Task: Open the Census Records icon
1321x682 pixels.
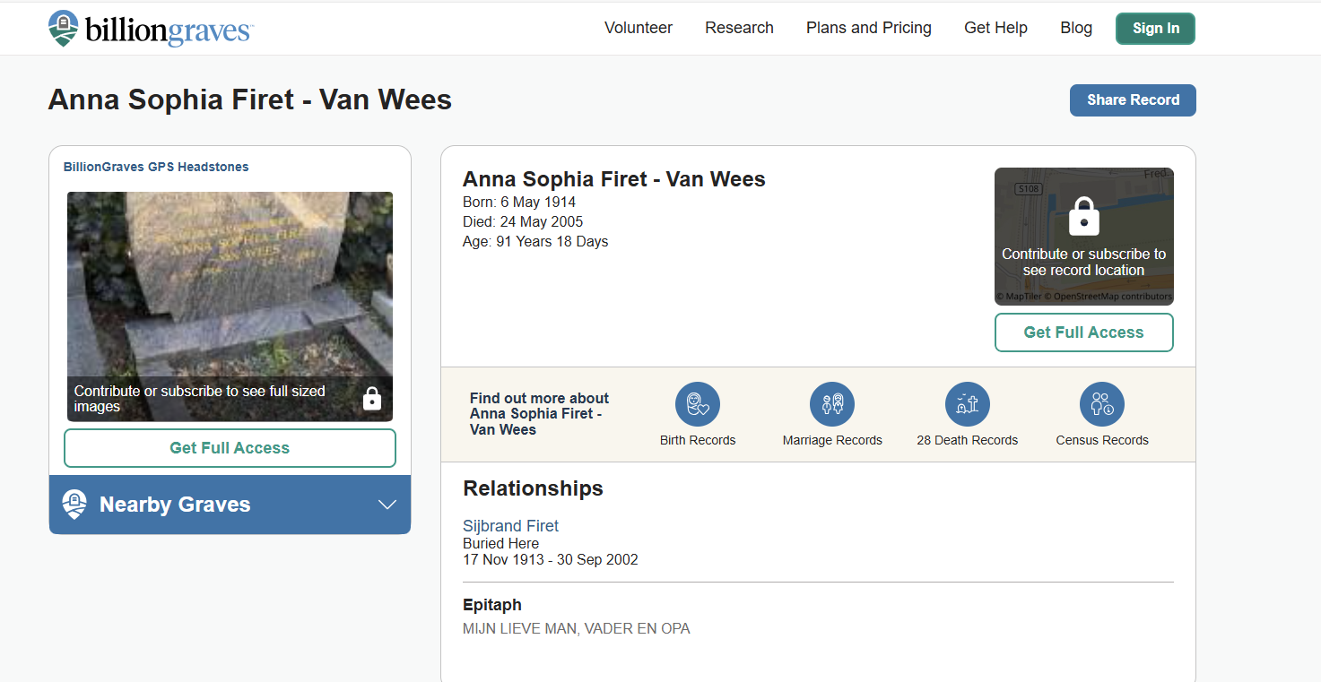Action: point(1101,404)
